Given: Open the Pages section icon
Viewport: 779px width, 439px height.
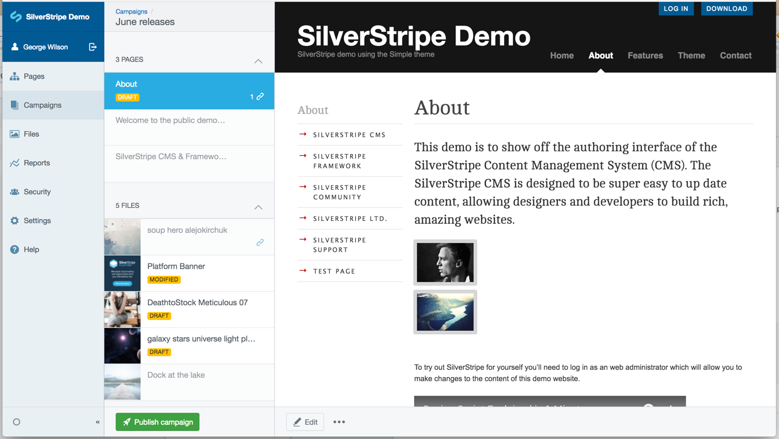Looking at the screenshot, I should [15, 76].
